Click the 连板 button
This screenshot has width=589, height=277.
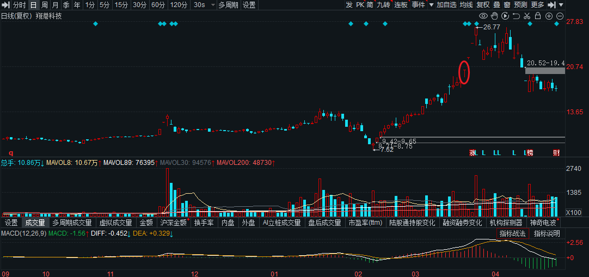401,5
